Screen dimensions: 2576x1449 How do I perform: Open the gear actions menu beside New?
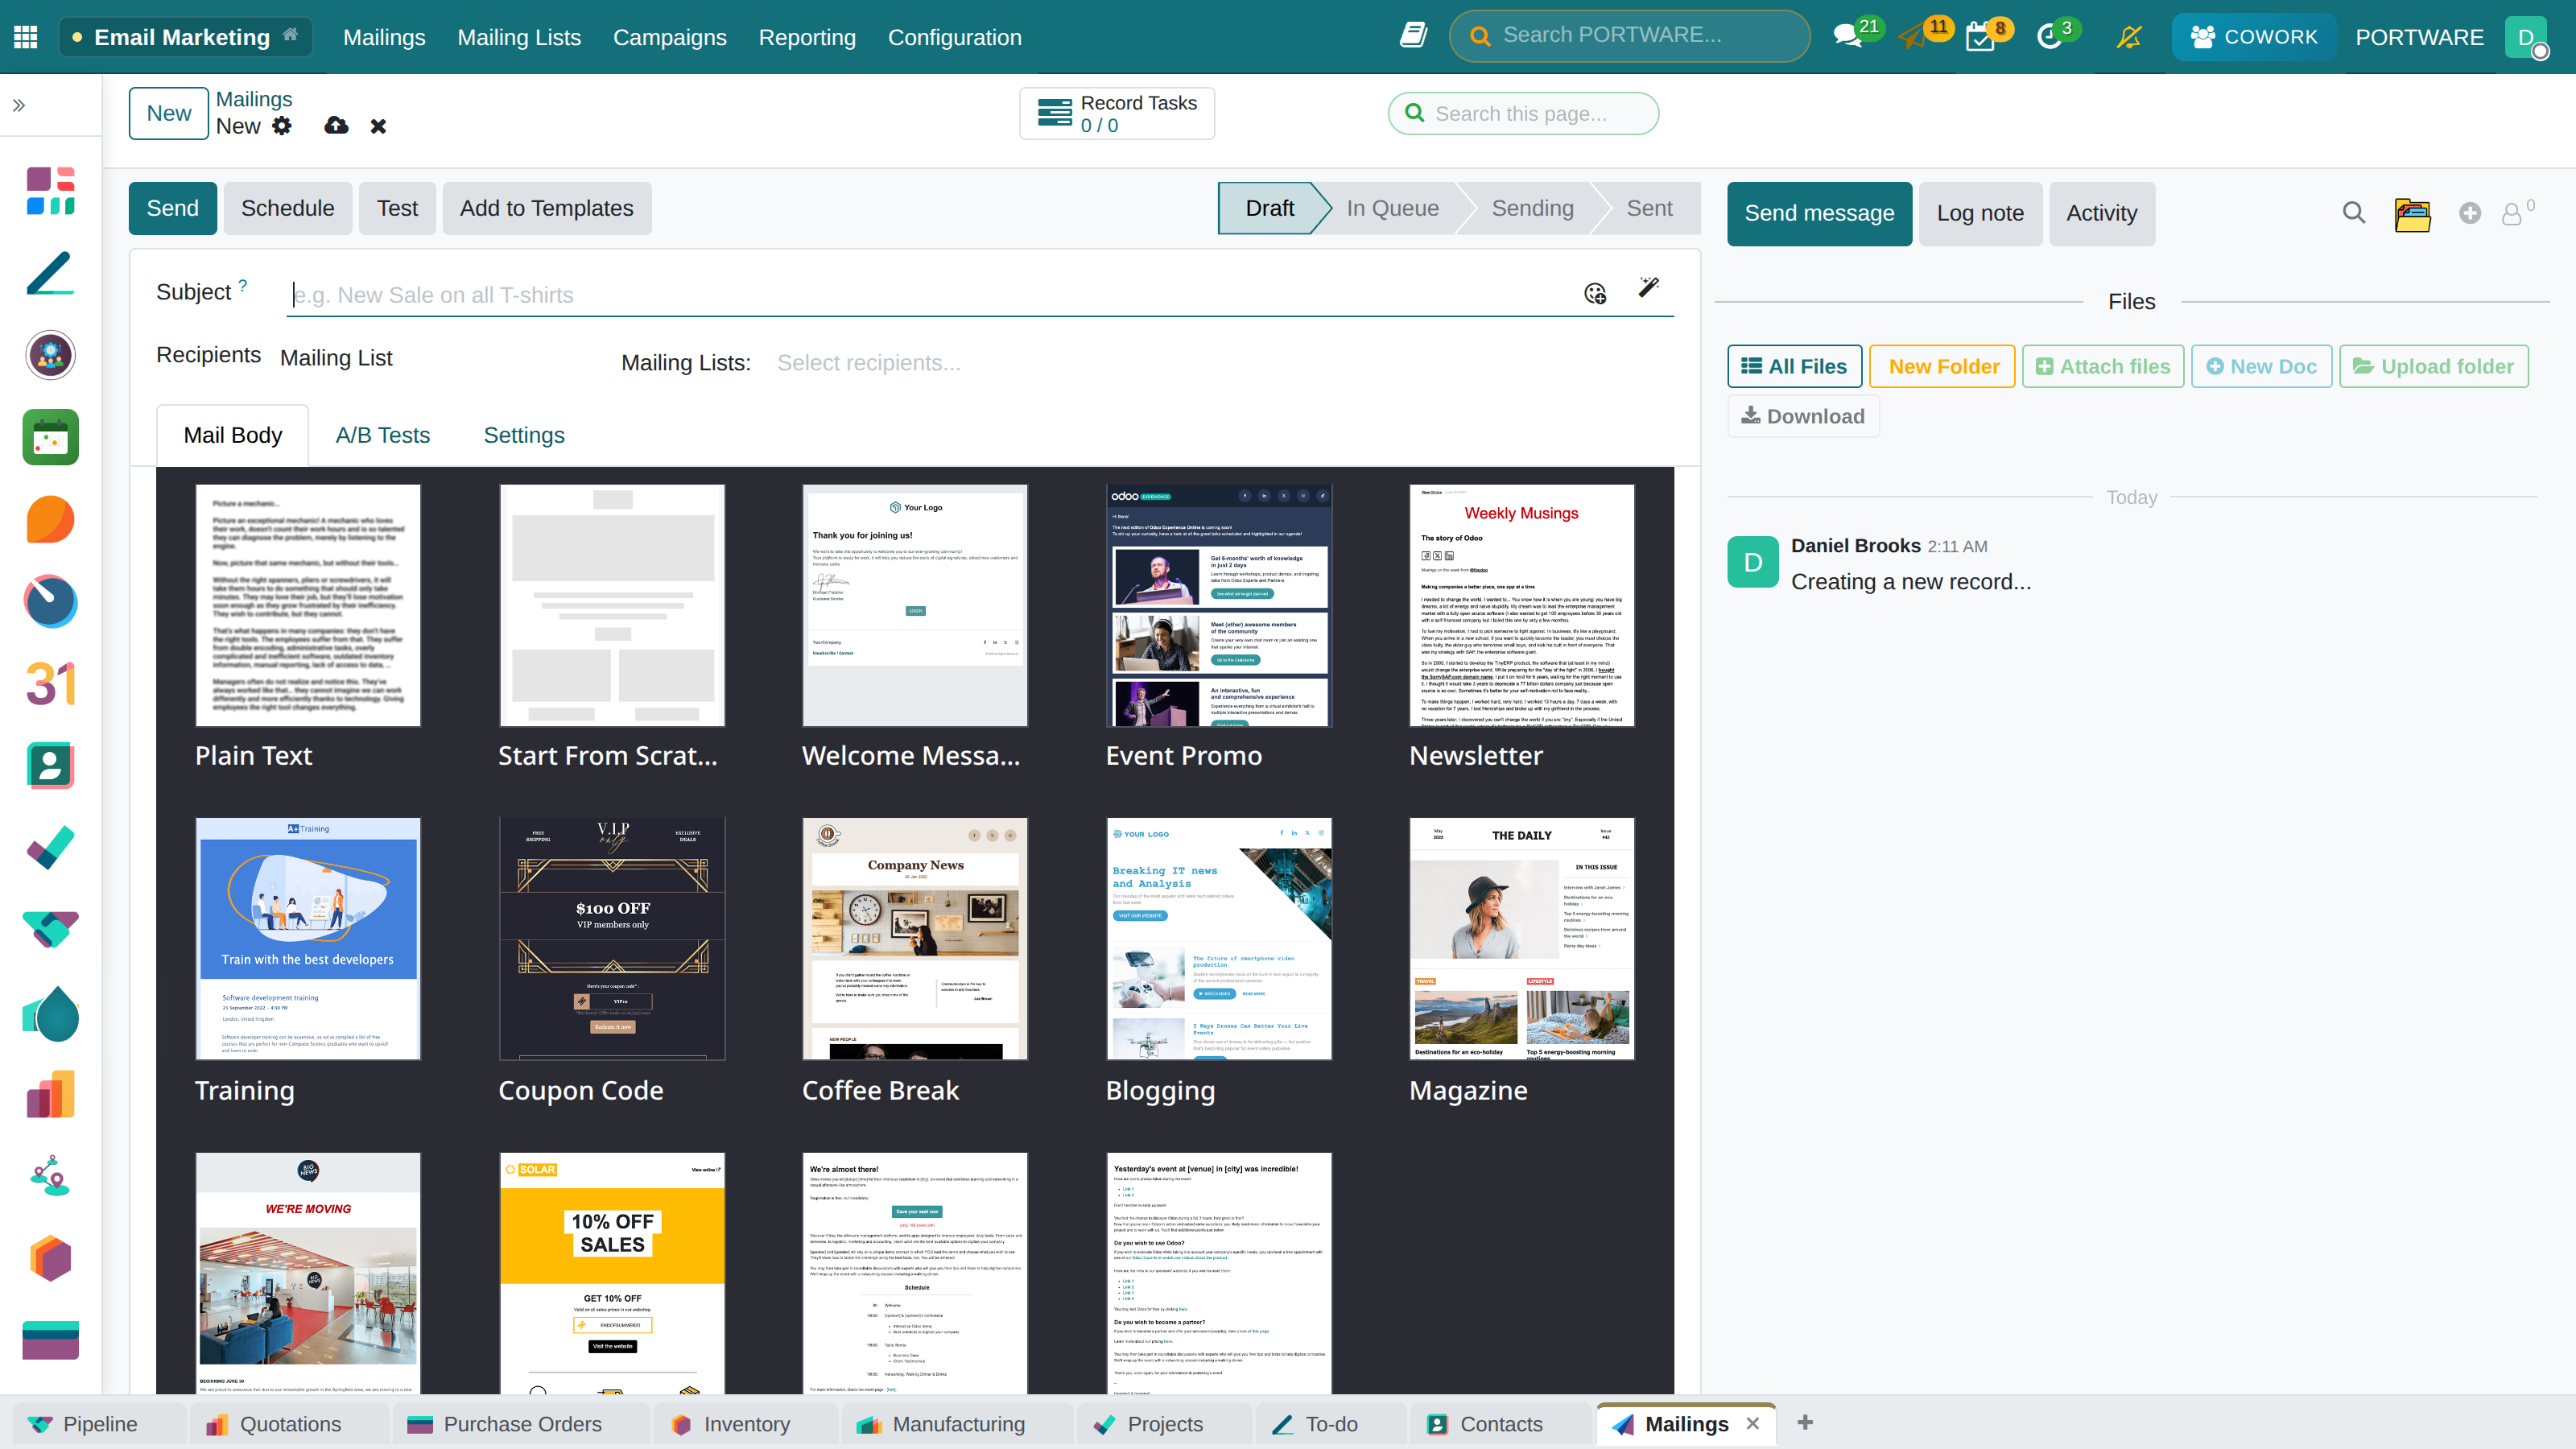coord(283,126)
